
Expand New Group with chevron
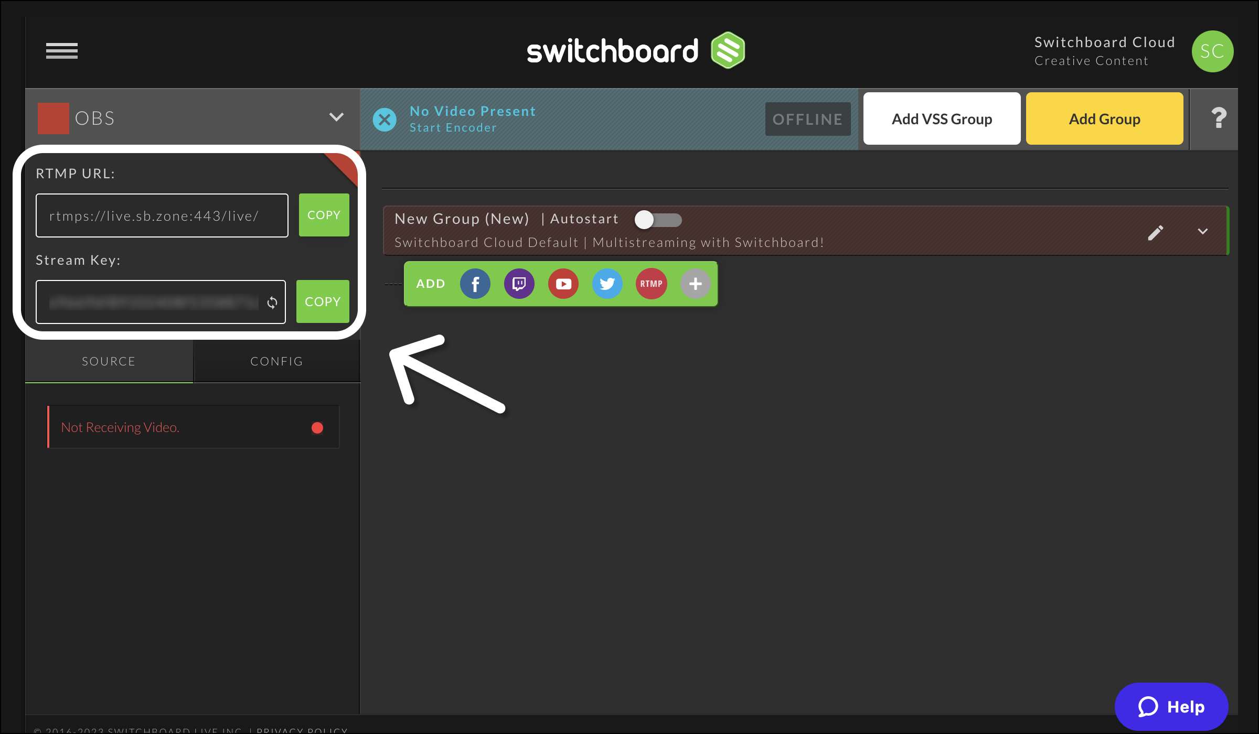click(x=1203, y=231)
